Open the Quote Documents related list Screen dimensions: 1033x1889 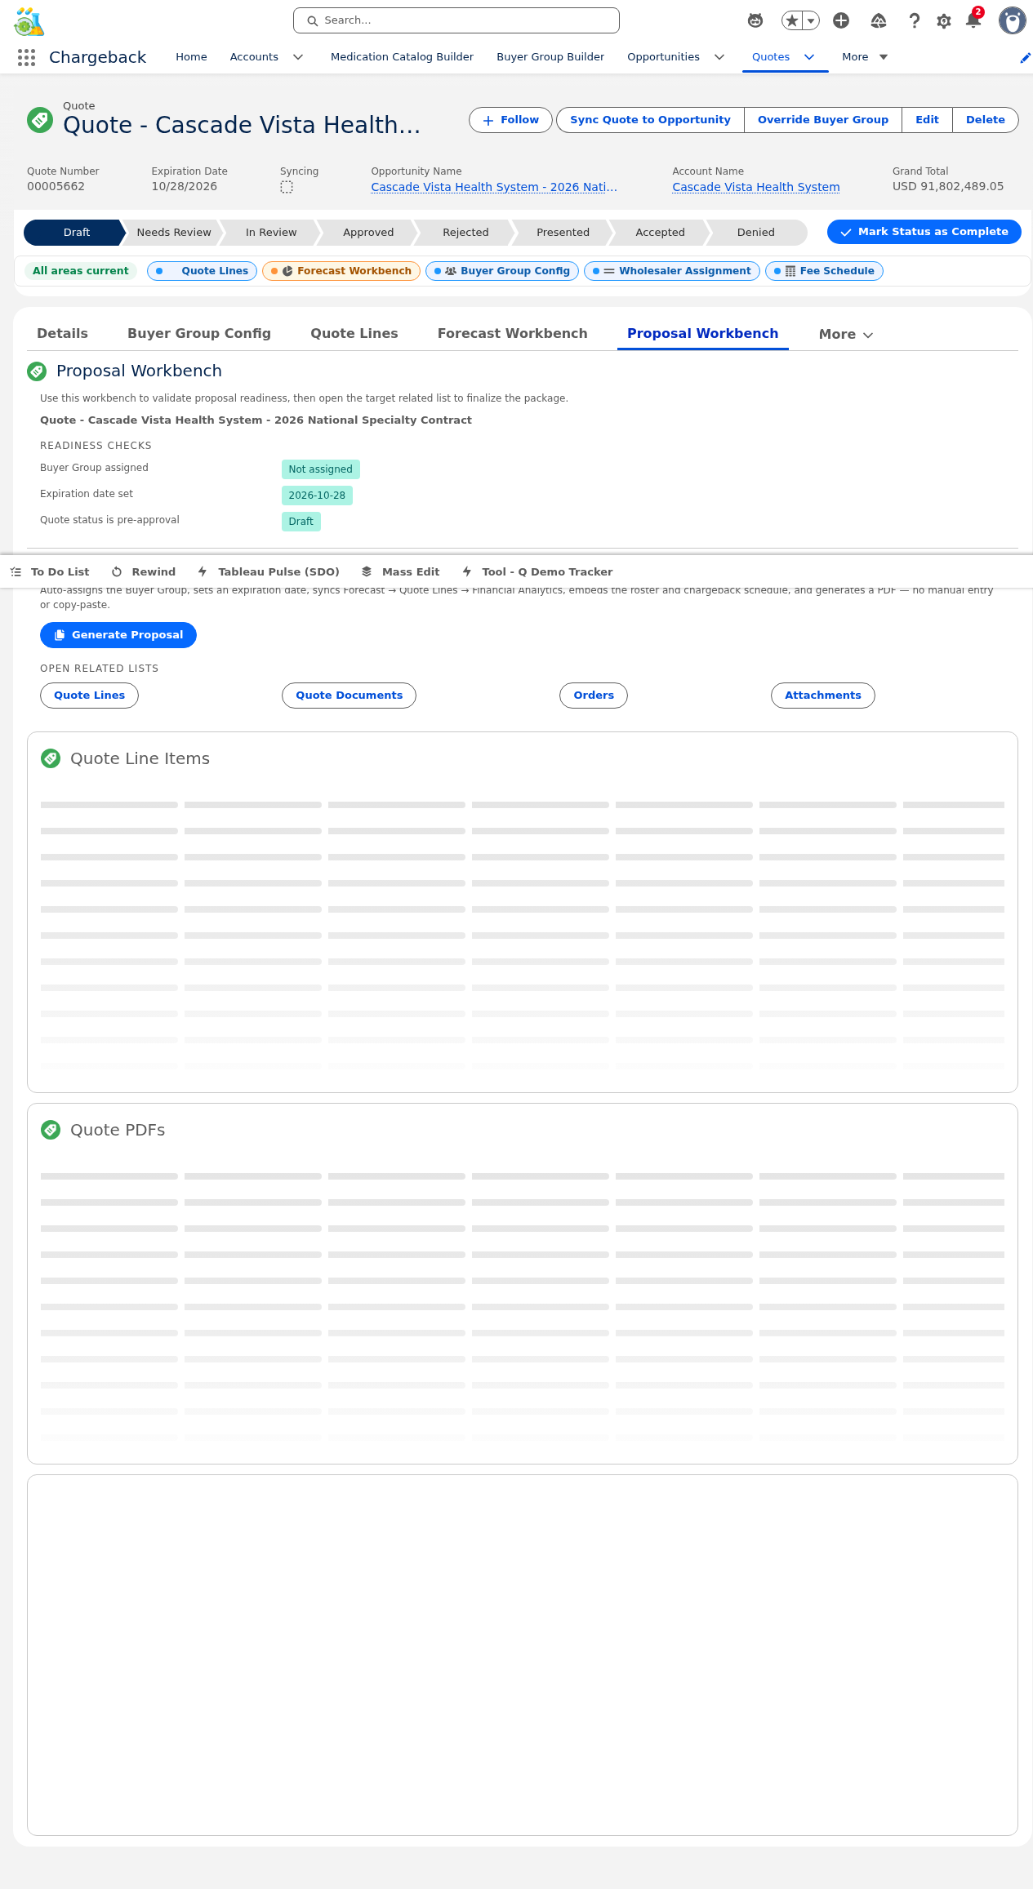point(349,696)
